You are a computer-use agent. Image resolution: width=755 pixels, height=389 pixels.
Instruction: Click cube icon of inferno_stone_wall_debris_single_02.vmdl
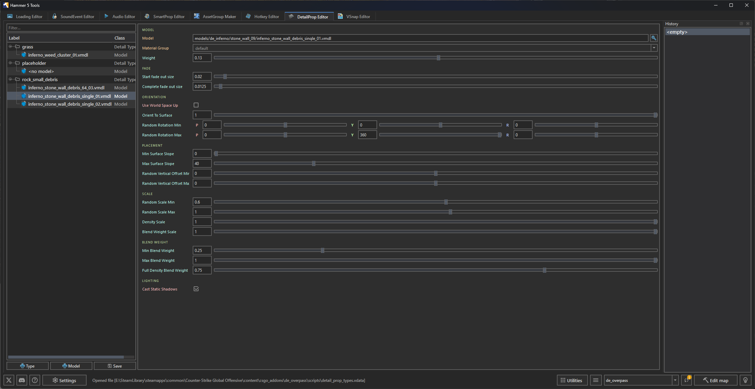[24, 104]
